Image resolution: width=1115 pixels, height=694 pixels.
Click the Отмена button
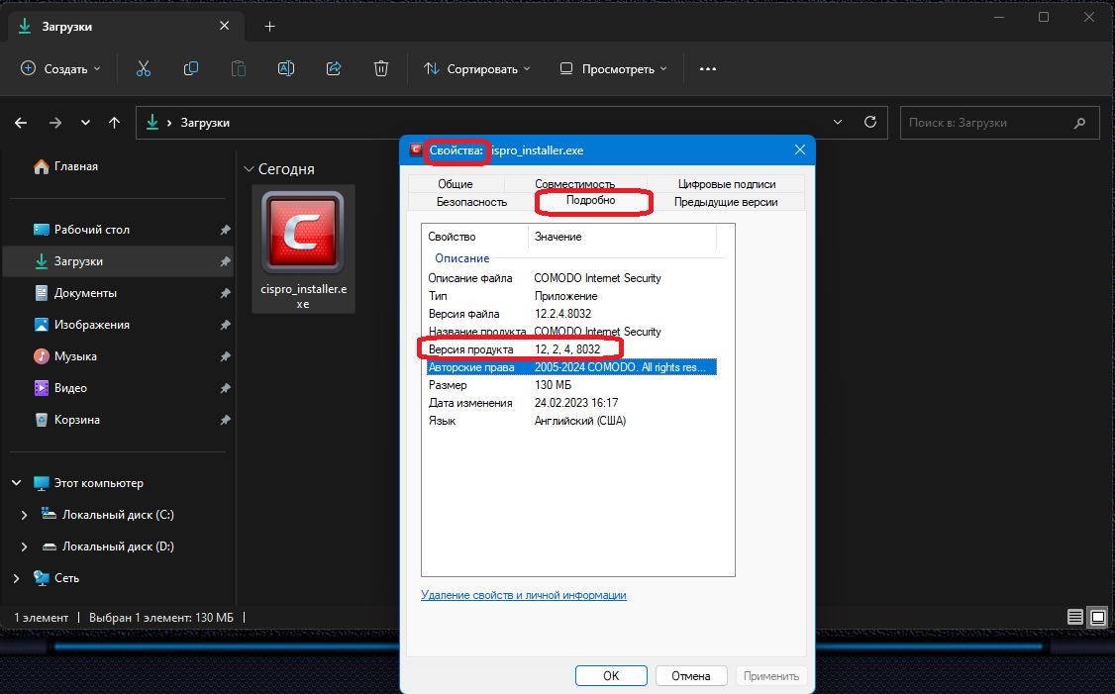point(691,675)
